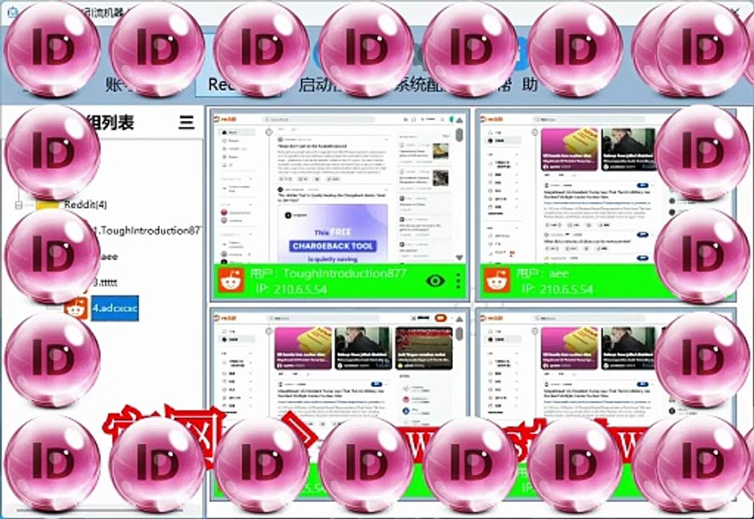
Task: Open the dark portrait card in bottom-left panel
Action: pos(363,348)
